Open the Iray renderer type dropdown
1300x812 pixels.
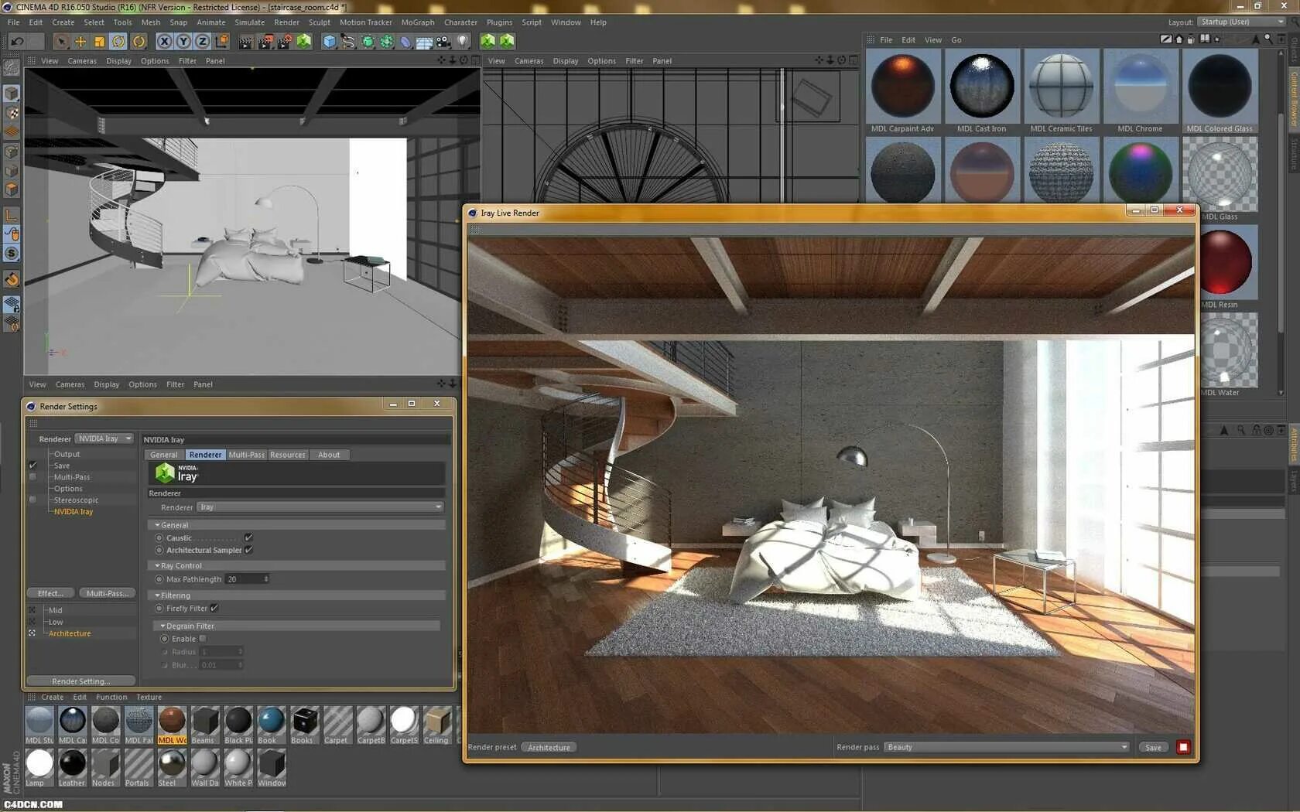click(x=320, y=507)
